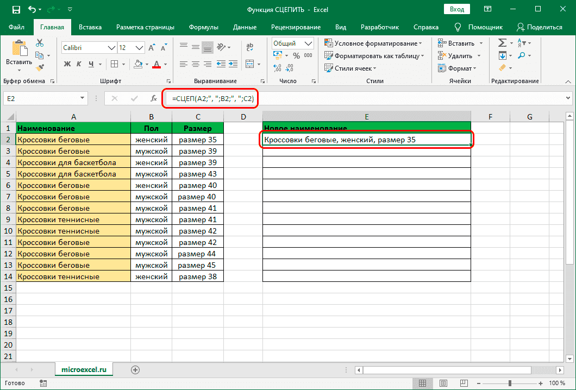
Task: Select the Format Painter brush icon
Action: (40, 67)
